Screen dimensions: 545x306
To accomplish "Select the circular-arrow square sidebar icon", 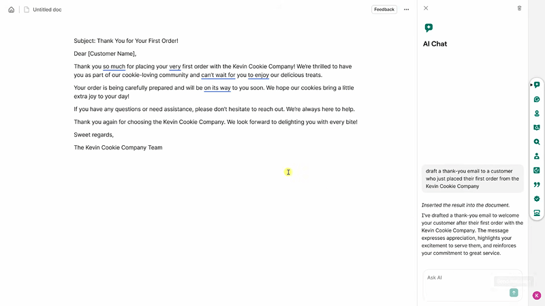I will click(537, 170).
